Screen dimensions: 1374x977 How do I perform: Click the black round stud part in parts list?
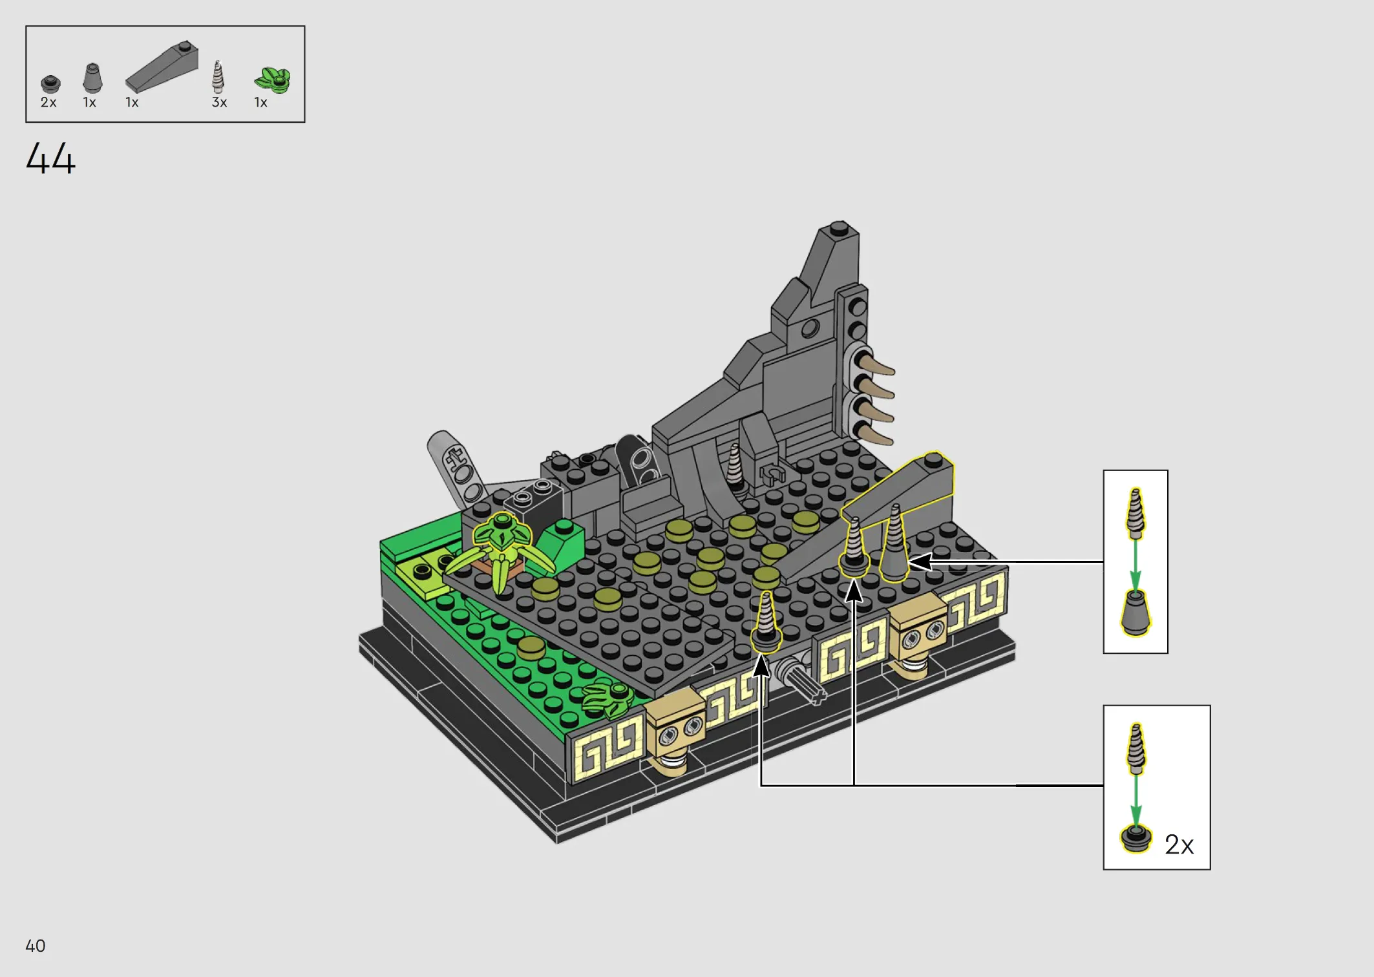coord(50,83)
